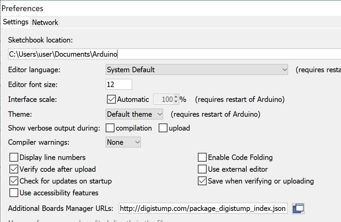
Task: Increase interface scale with the up arrow
Action: (x=176, y=97)
